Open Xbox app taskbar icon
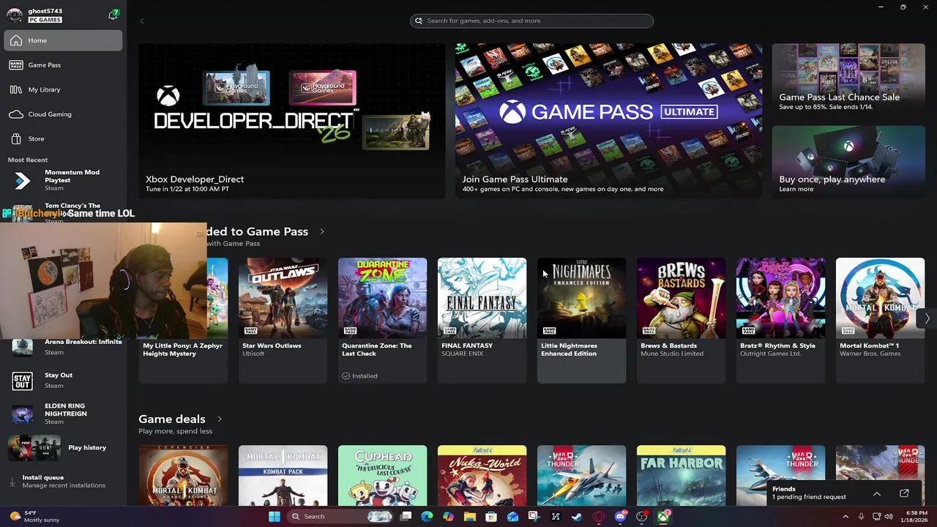 (664, 516)
